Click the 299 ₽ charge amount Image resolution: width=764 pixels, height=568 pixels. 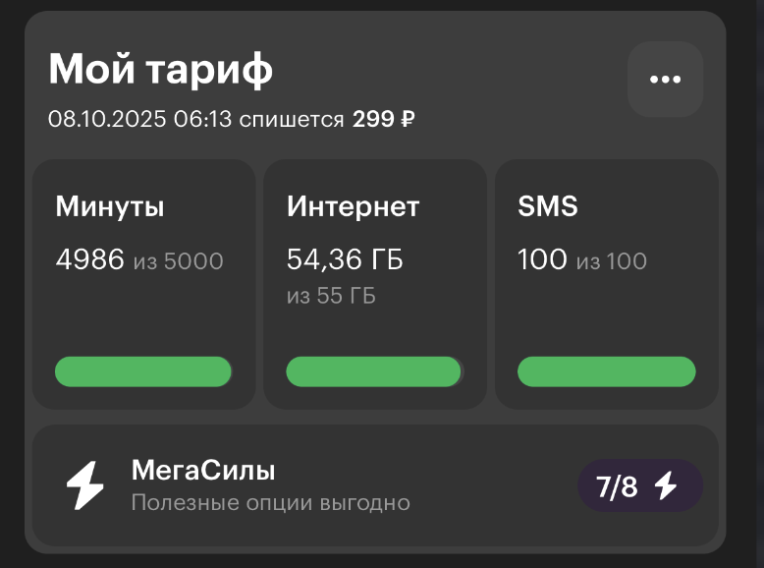tap(383, 120)
